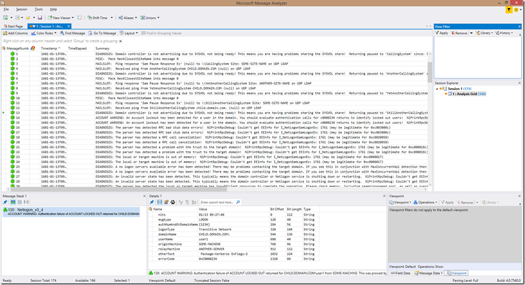Click the yellow filter icon in title bar
The height and width of the screenshot is (285, 525).
pyautogui.click(x=509, y=9)
